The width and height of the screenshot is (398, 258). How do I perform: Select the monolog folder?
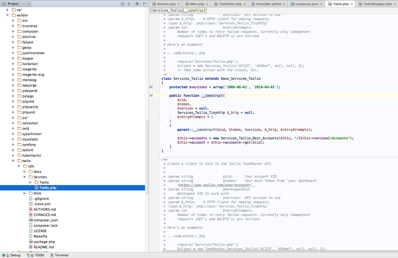coord(29,80)
